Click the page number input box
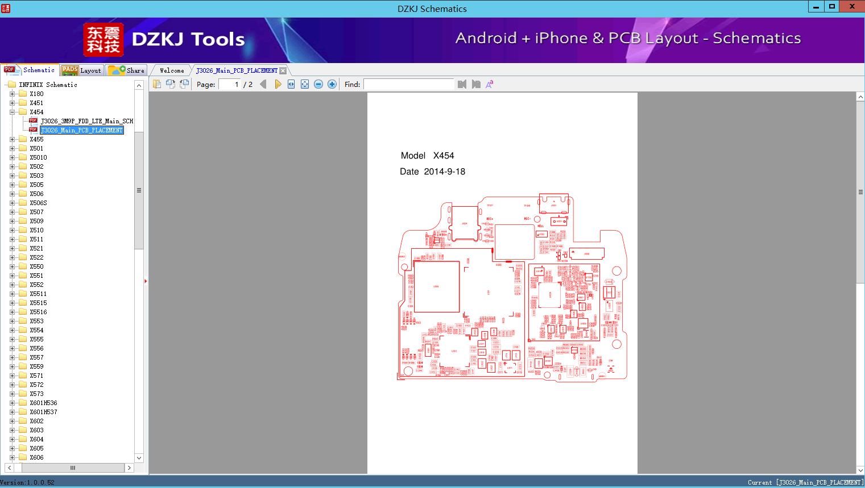The height and width of the screenshot is (488, 865). (230, 84)
